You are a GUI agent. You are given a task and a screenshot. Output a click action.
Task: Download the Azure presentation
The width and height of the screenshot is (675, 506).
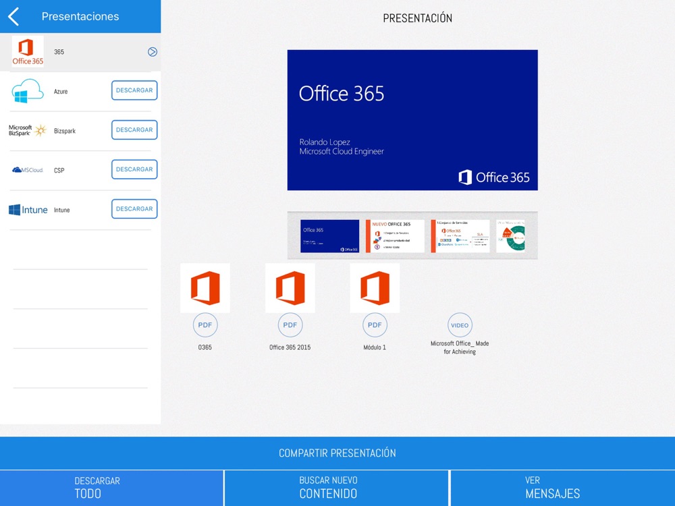click(x=134, y=90)
